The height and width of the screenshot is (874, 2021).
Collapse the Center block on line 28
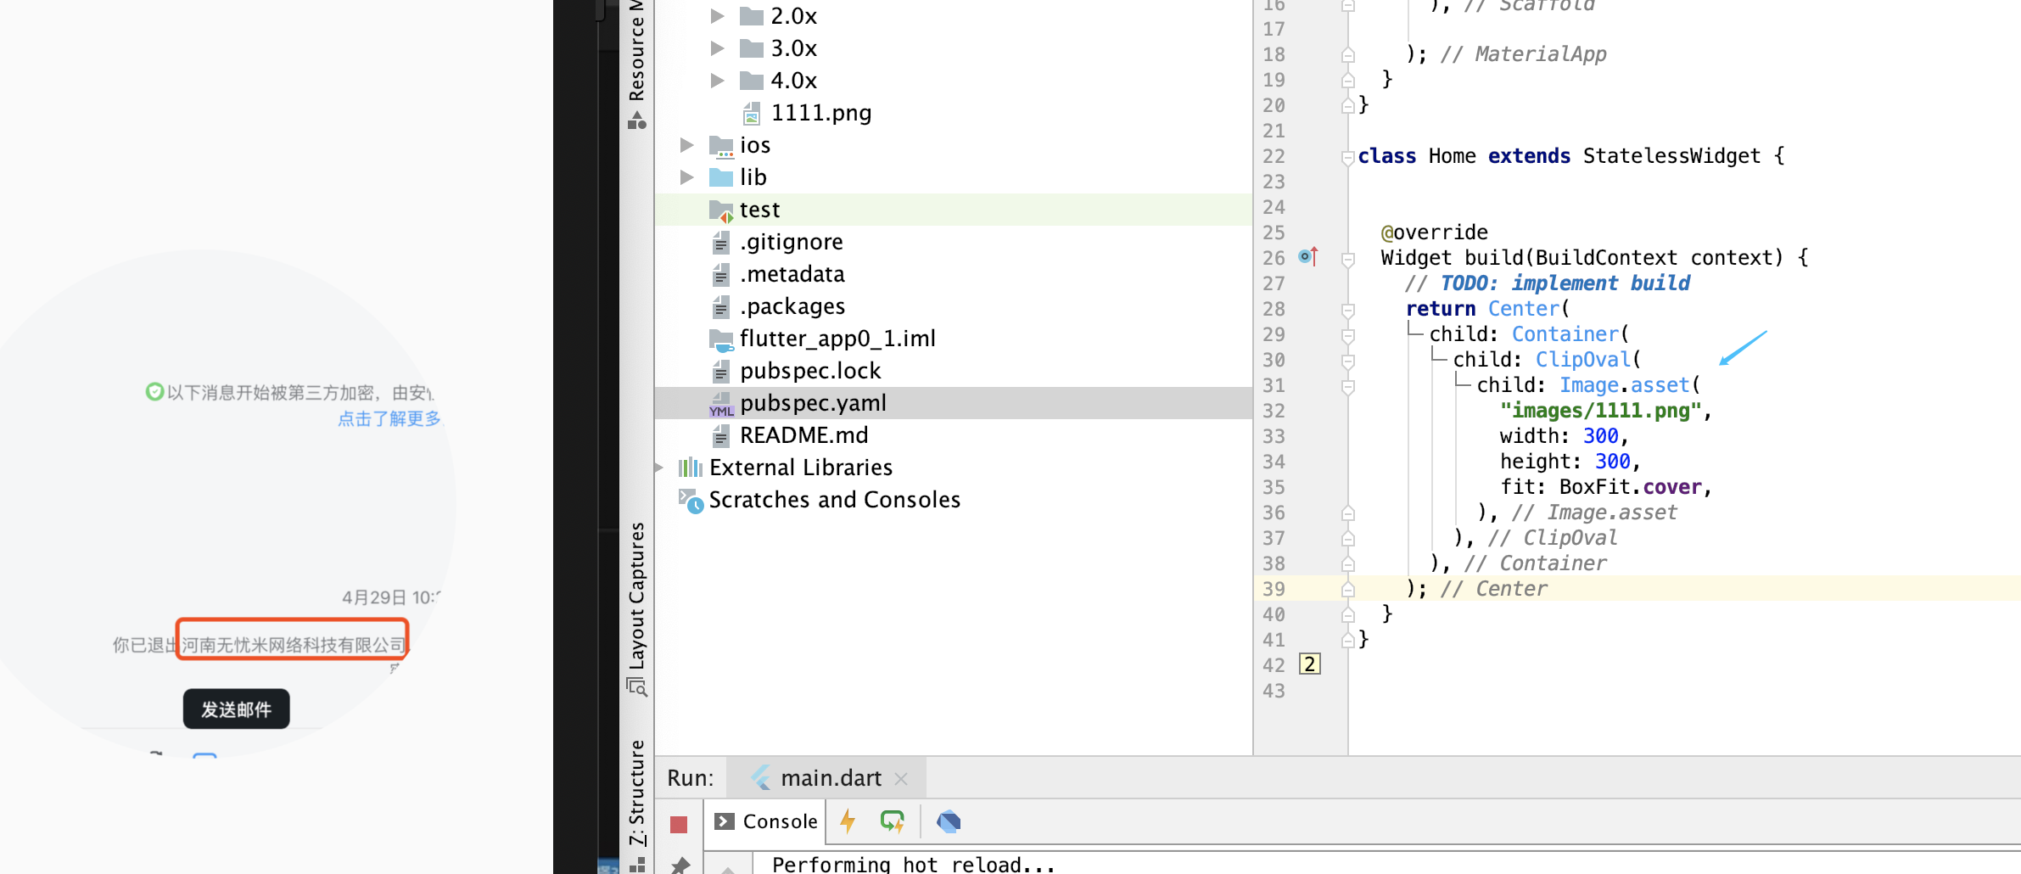pos(1347,310)
